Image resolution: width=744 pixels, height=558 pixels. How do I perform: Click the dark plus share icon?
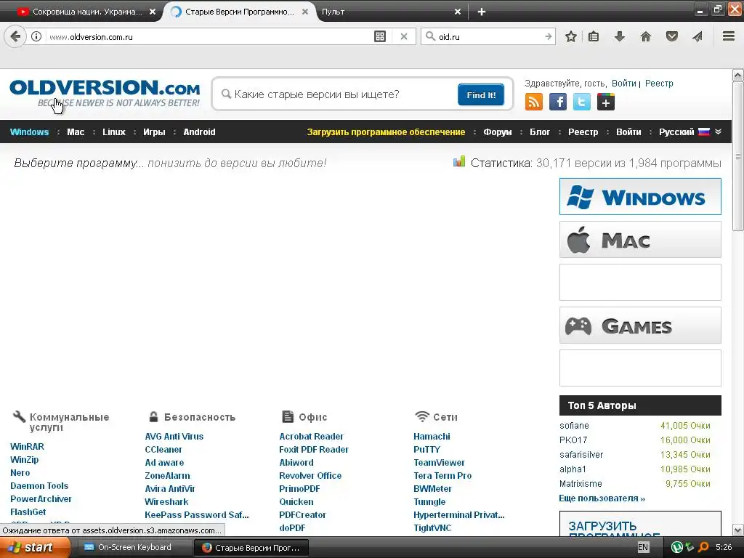pyautogui.click(x=606, y=102)
